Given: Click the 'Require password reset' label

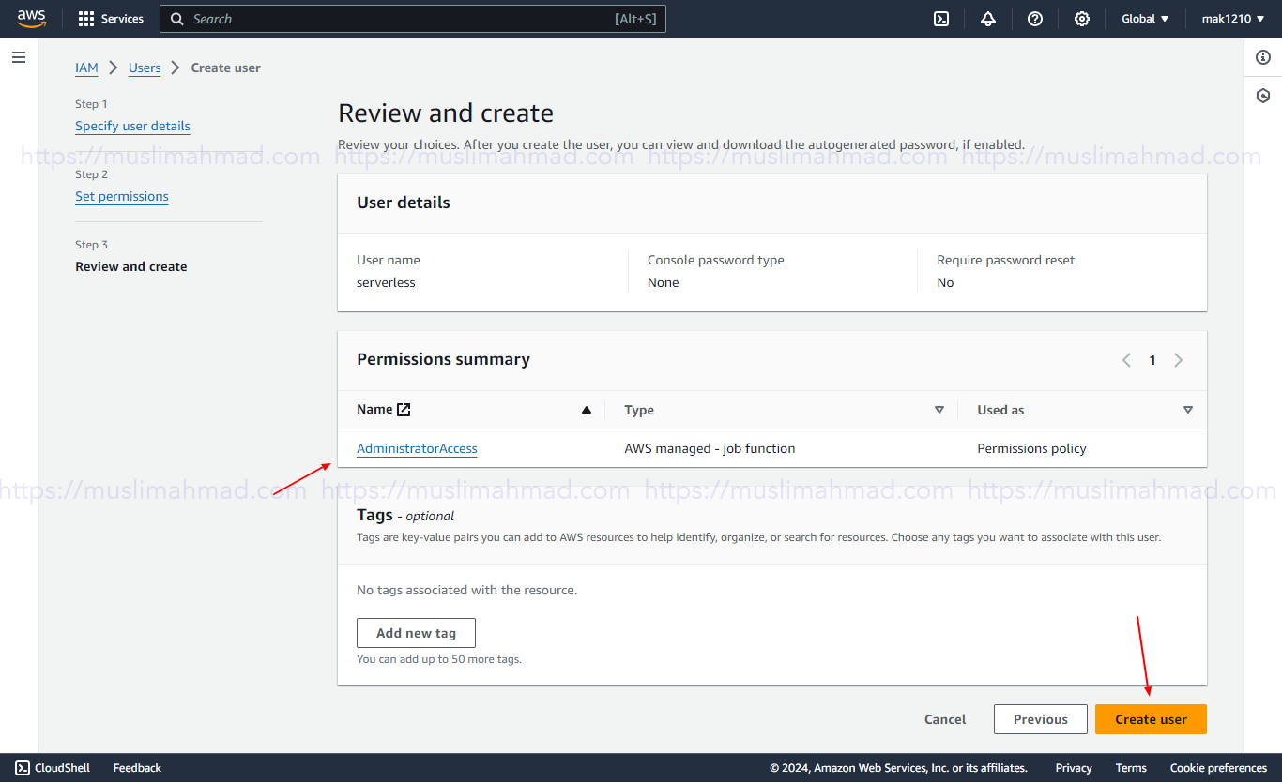Looking at the screenshot, I should 1006,260.
